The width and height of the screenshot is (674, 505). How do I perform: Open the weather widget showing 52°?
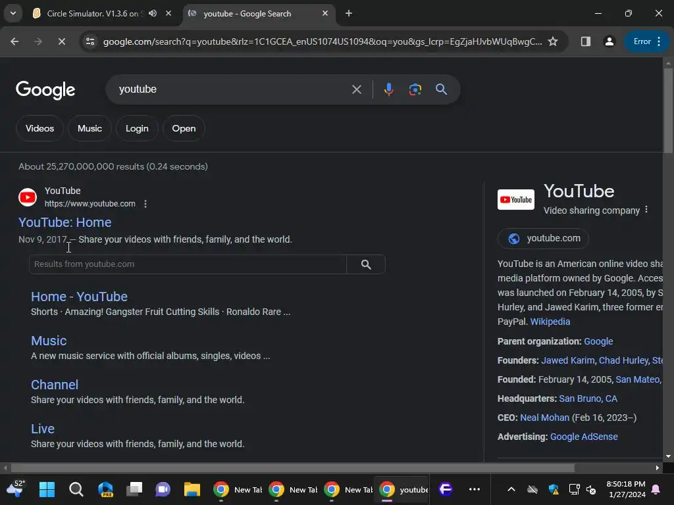(15, 489)
